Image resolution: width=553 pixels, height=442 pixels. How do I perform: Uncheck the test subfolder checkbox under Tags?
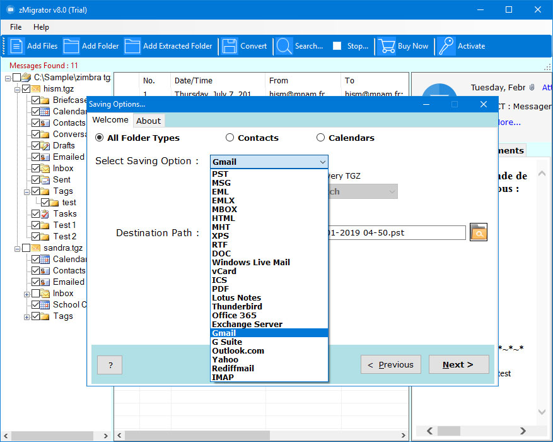(45, 202)
